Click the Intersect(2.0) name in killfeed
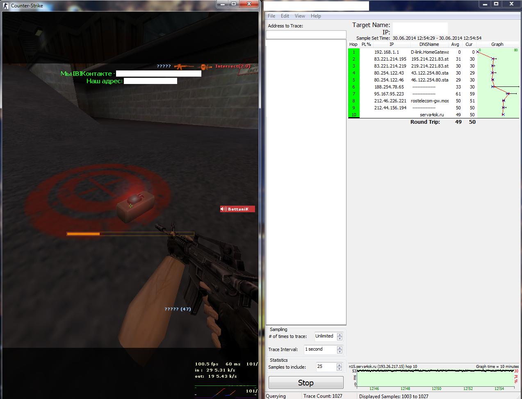522x399 pixels. point(233,66)
